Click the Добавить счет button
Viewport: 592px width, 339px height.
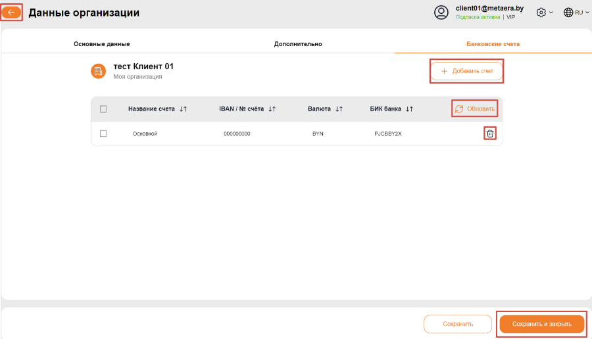tap(466, 71)
